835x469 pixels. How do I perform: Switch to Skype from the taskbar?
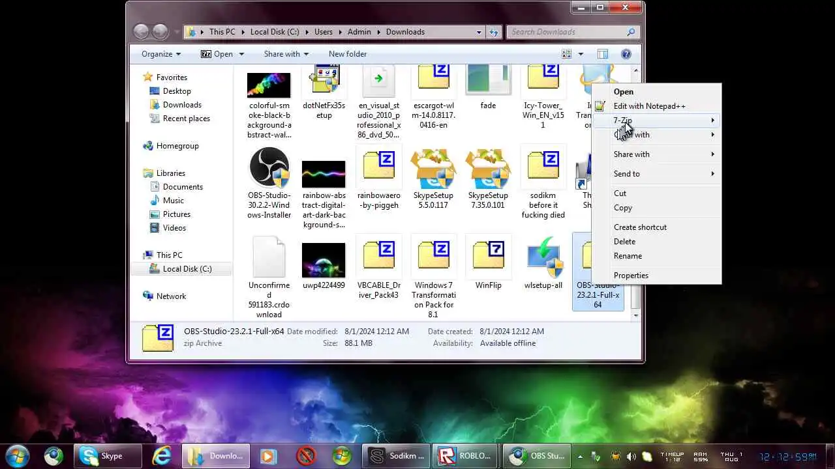tap(108, 456)
